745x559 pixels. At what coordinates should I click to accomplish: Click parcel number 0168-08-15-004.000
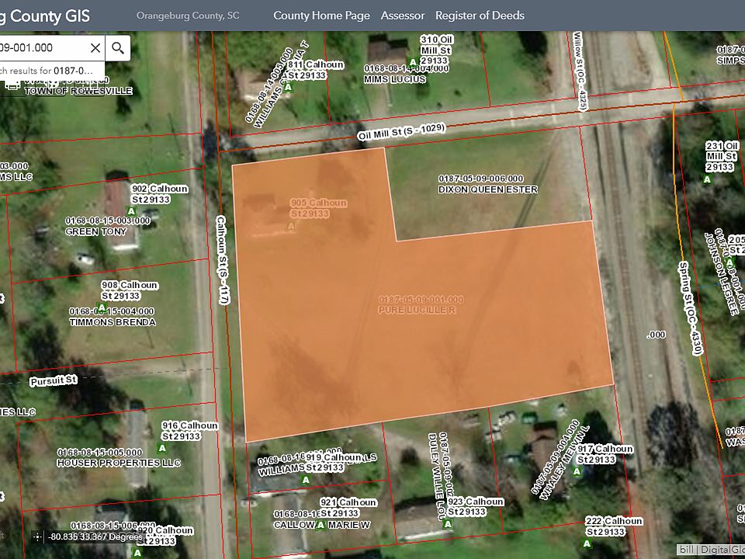coord(112,311)
